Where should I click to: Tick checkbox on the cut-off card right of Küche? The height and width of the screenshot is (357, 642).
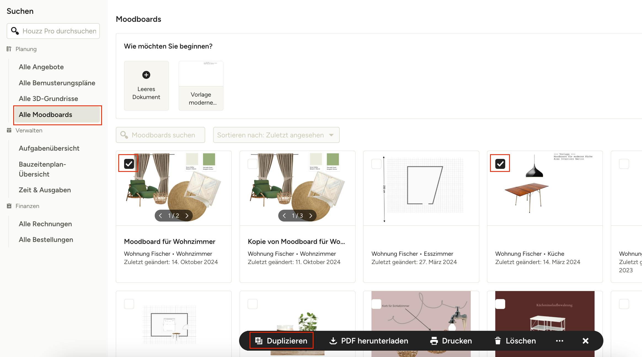[x=624, y=164]
